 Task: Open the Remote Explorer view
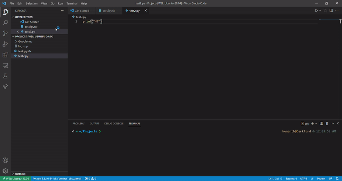coord(5,65)
